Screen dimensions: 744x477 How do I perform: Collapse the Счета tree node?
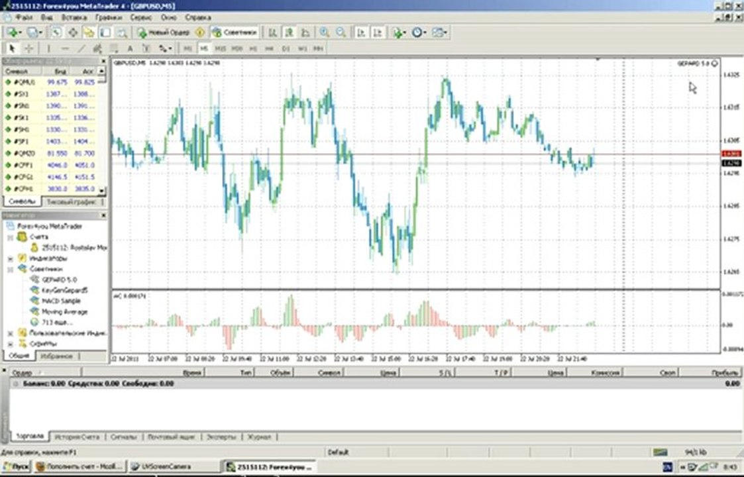(x=10, y=237)
